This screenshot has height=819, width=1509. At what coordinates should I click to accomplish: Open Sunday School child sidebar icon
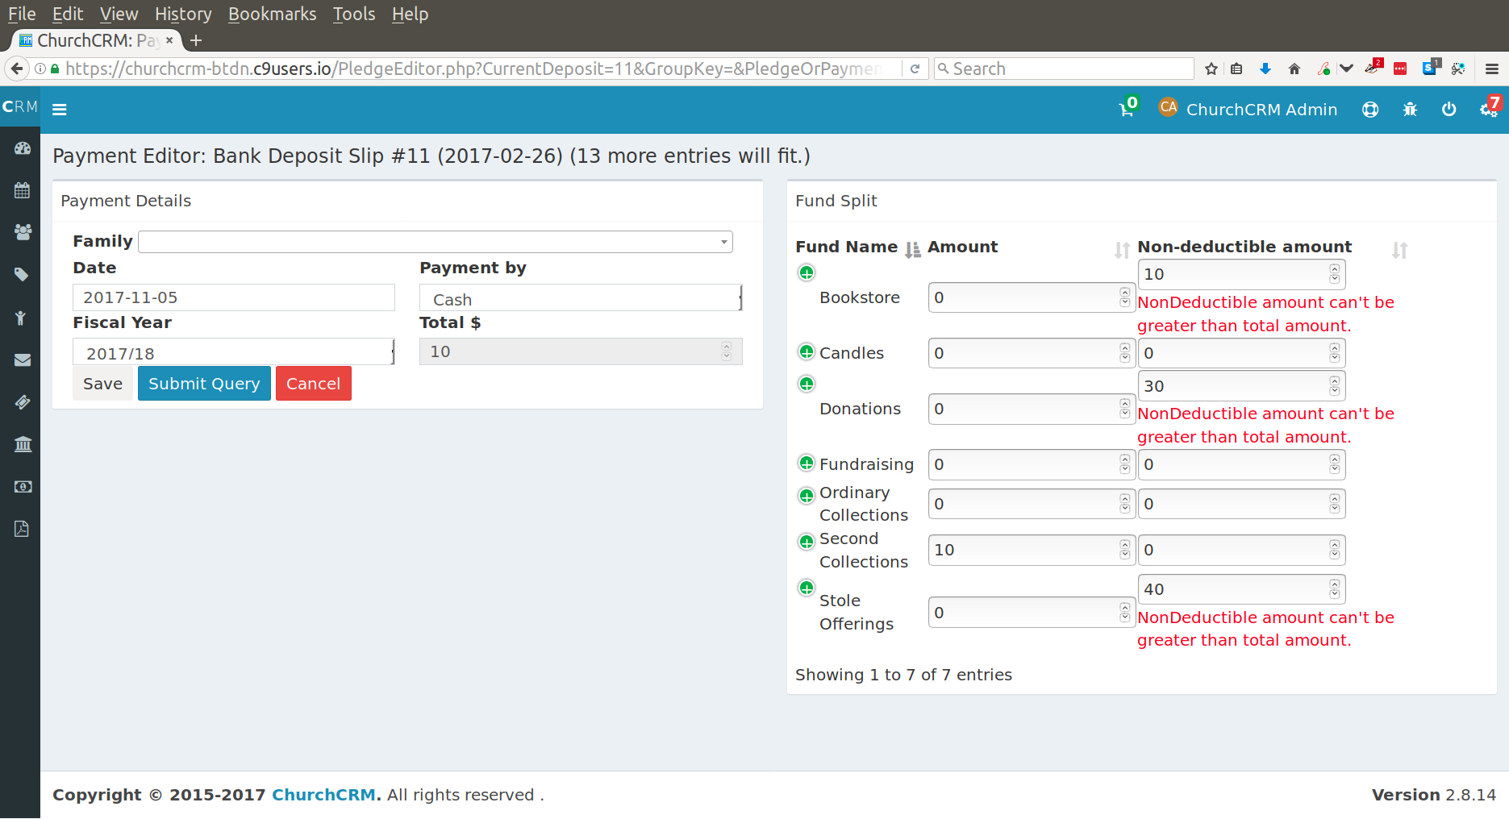(x=21, y=318)
